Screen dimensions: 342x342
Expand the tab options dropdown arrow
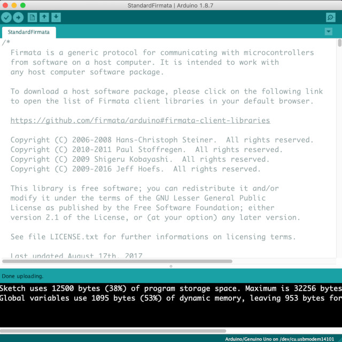(x=329, y=32)
